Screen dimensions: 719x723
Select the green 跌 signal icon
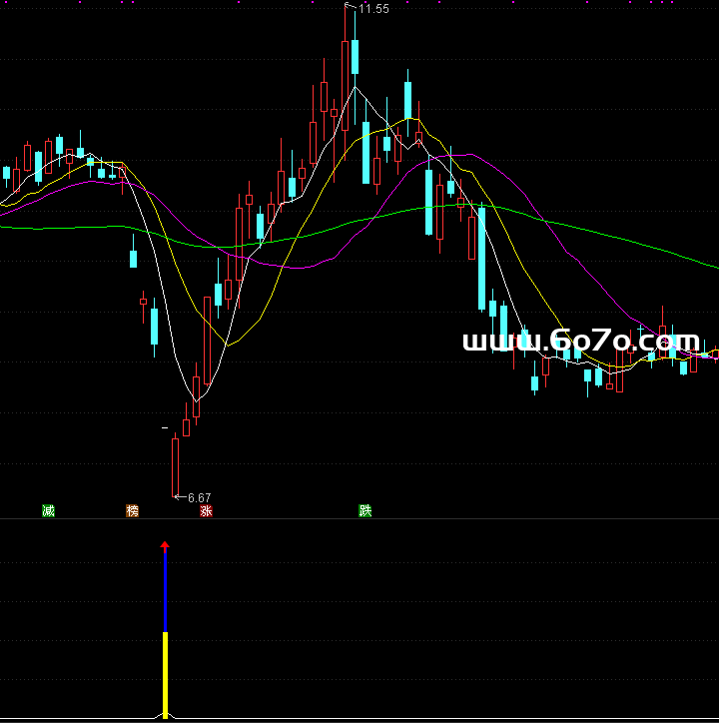click(365, 511)
